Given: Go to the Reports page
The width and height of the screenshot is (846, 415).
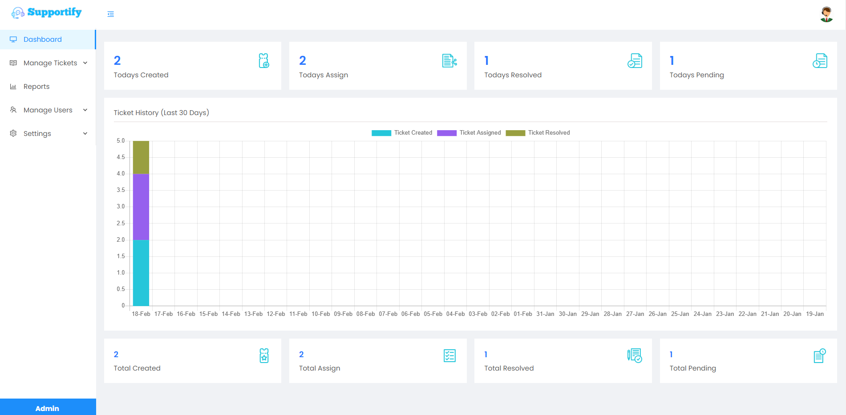Looking at the screenshot, I should coord(36,87).
